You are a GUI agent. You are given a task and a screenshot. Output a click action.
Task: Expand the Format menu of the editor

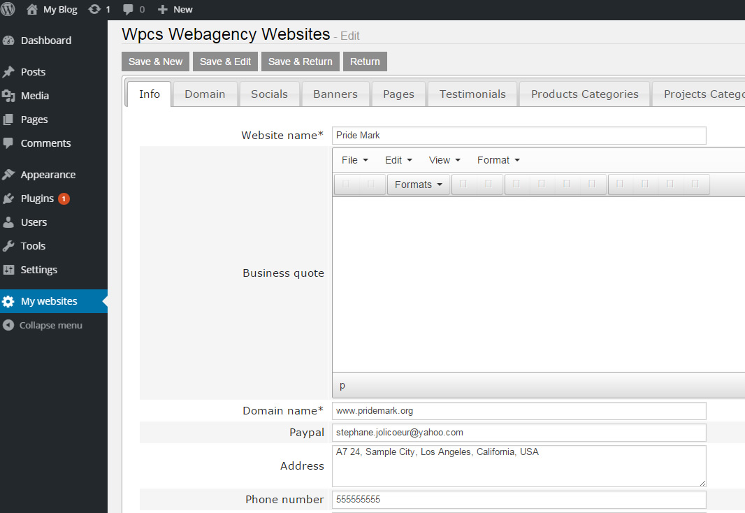click(497, 159)
